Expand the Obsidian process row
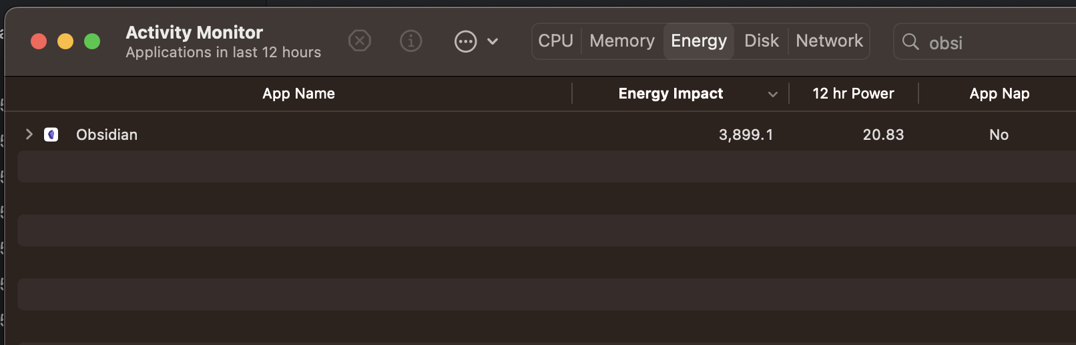Screen dimensions: 1076x345 click(29, 134)
